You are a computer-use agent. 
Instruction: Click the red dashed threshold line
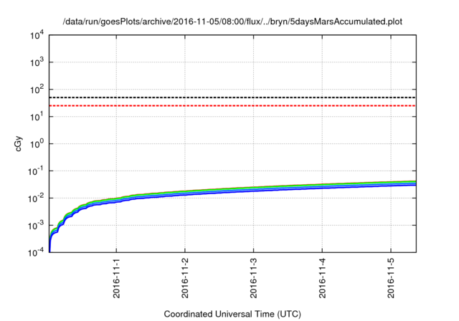click(232, 105)
